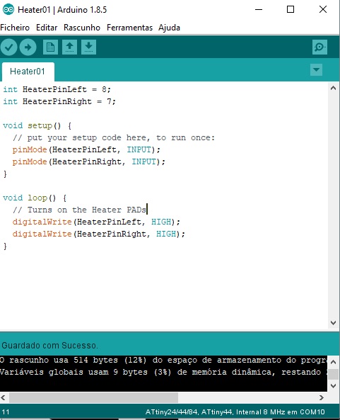340x420 pixels.
Task: Click 'pinMode(HeaterPinRight, INPUT);' line
Action: [89, 161]
